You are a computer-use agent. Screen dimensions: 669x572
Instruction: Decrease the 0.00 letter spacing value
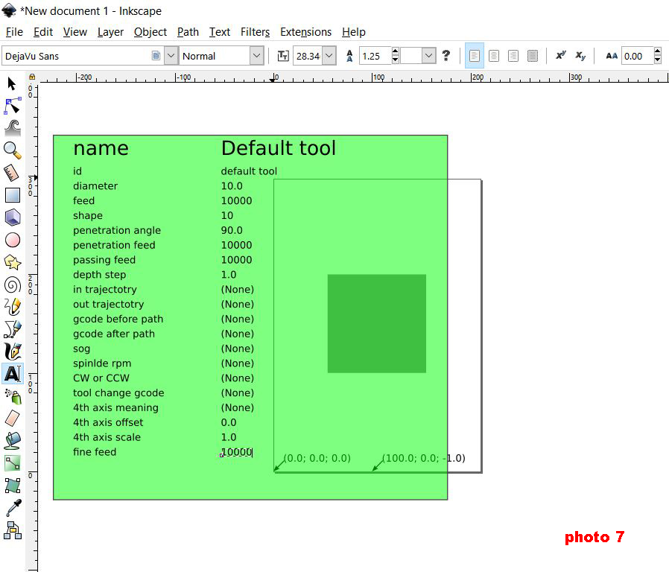tap(658, 60)
